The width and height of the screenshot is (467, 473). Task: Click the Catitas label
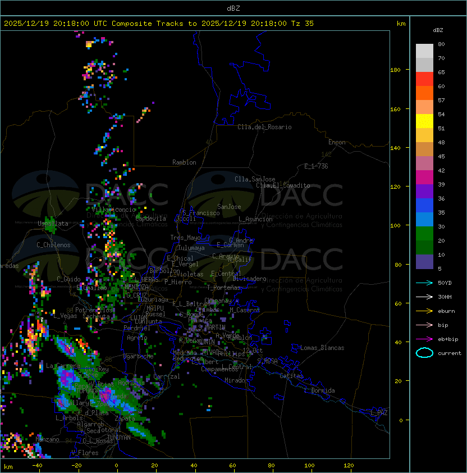(x=291, y=376)
